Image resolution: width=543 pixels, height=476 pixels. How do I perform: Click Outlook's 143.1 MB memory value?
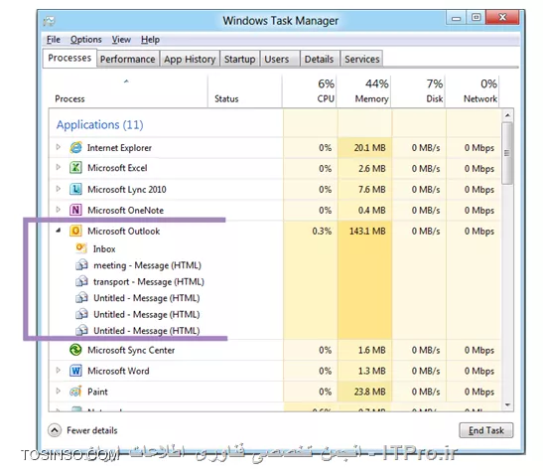pyautogui.click(x=367, y=231)
